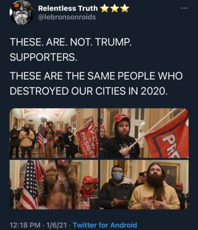Click the first gold star beside the name
Viewport: 198px width, 230px height.
pyautogui.click(x=105, y=8)
